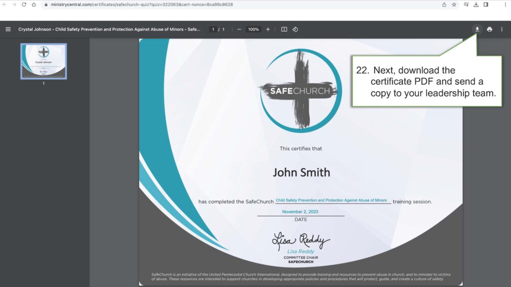Click the date November 2, 2023
Image resolution: width=511 pixels, height=287 pixels.
[300, 211]
